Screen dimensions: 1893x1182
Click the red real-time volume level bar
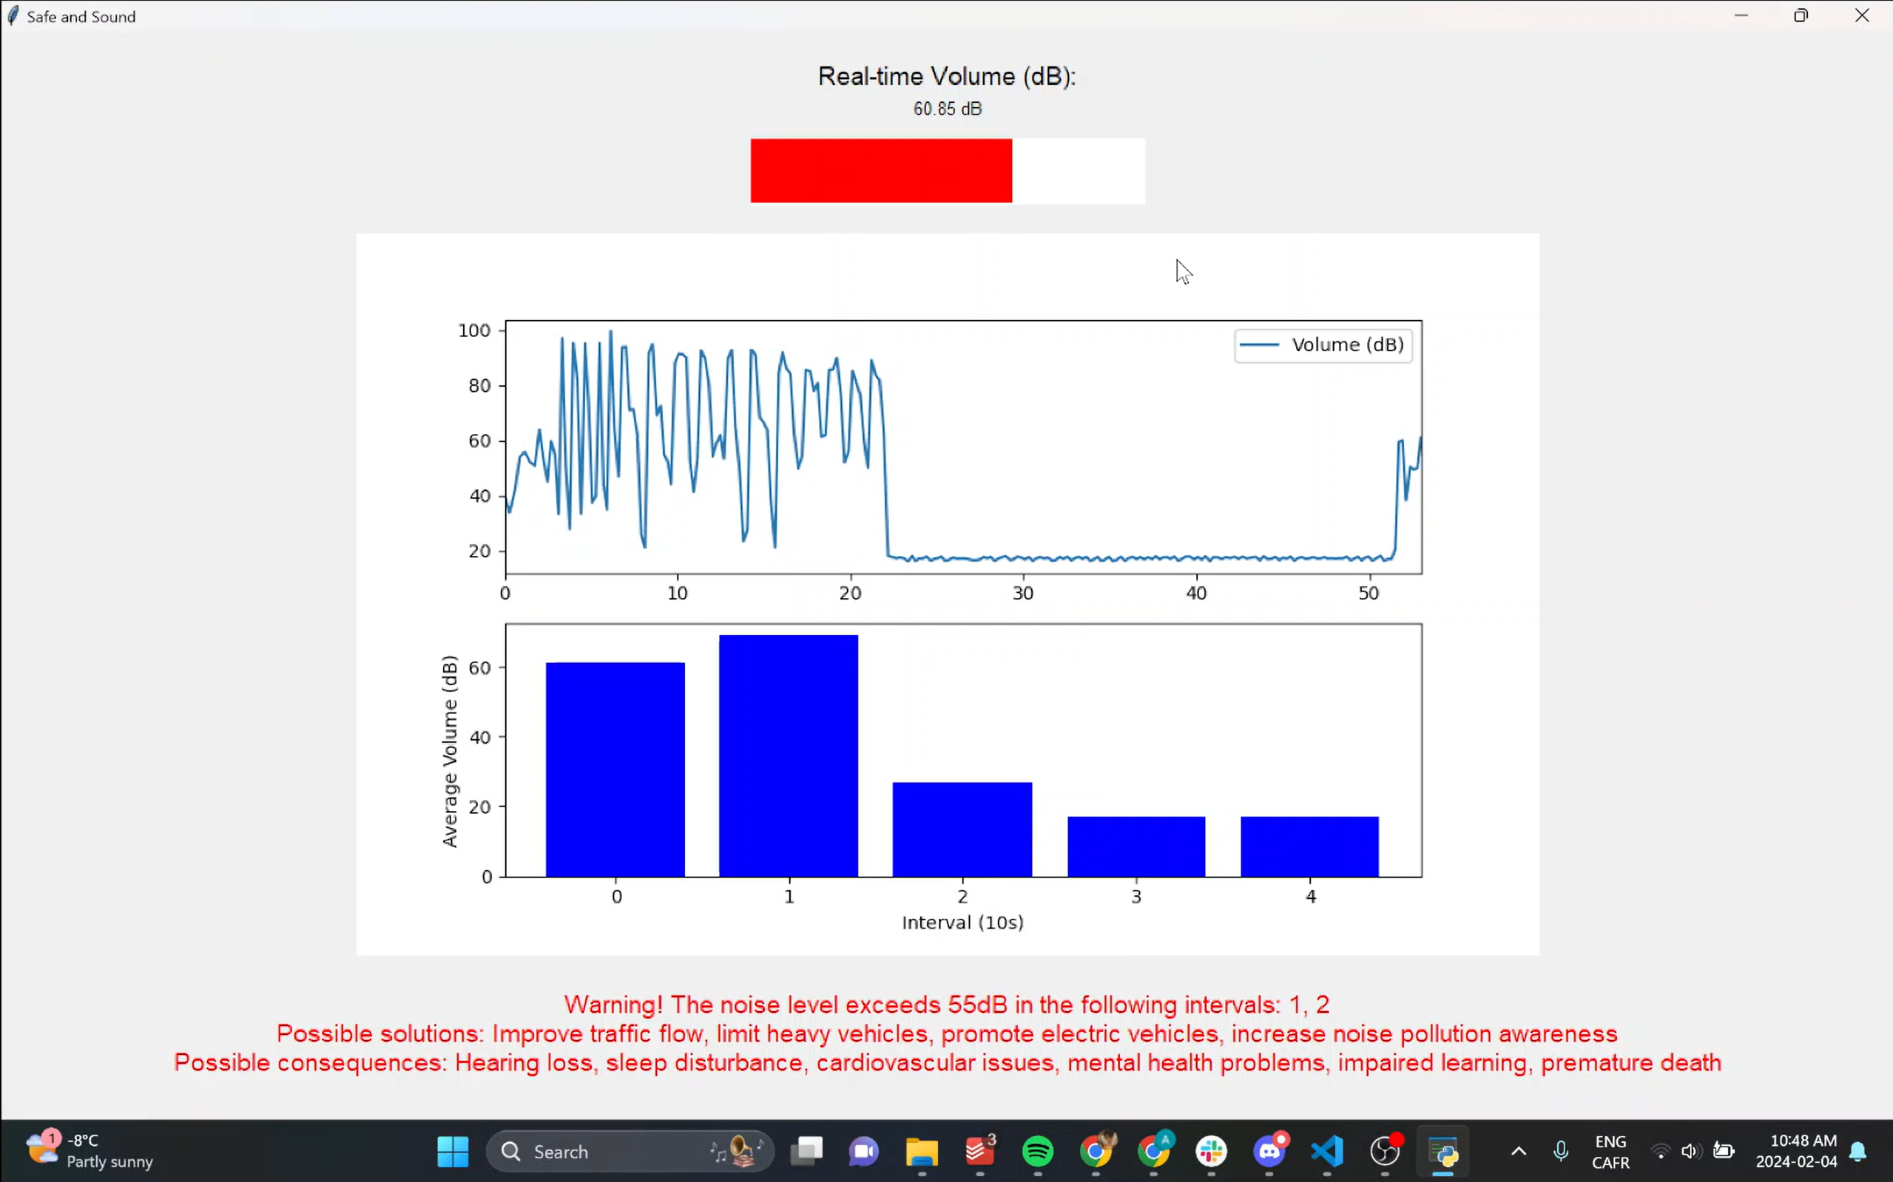pos(881,171)
